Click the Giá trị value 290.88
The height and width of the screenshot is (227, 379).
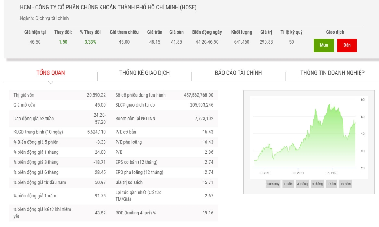(x=266, y=42)
